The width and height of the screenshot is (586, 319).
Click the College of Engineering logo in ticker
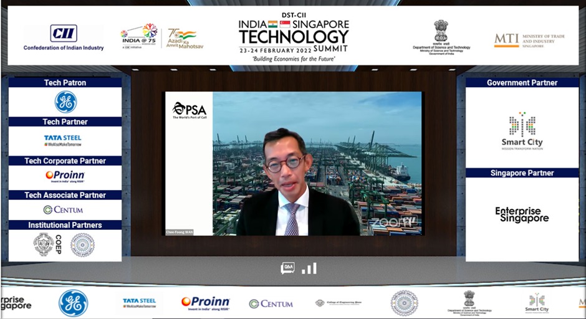[339, 303]
